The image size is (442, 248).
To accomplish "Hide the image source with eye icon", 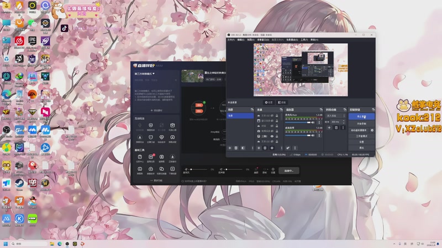I will click(272, 136).
